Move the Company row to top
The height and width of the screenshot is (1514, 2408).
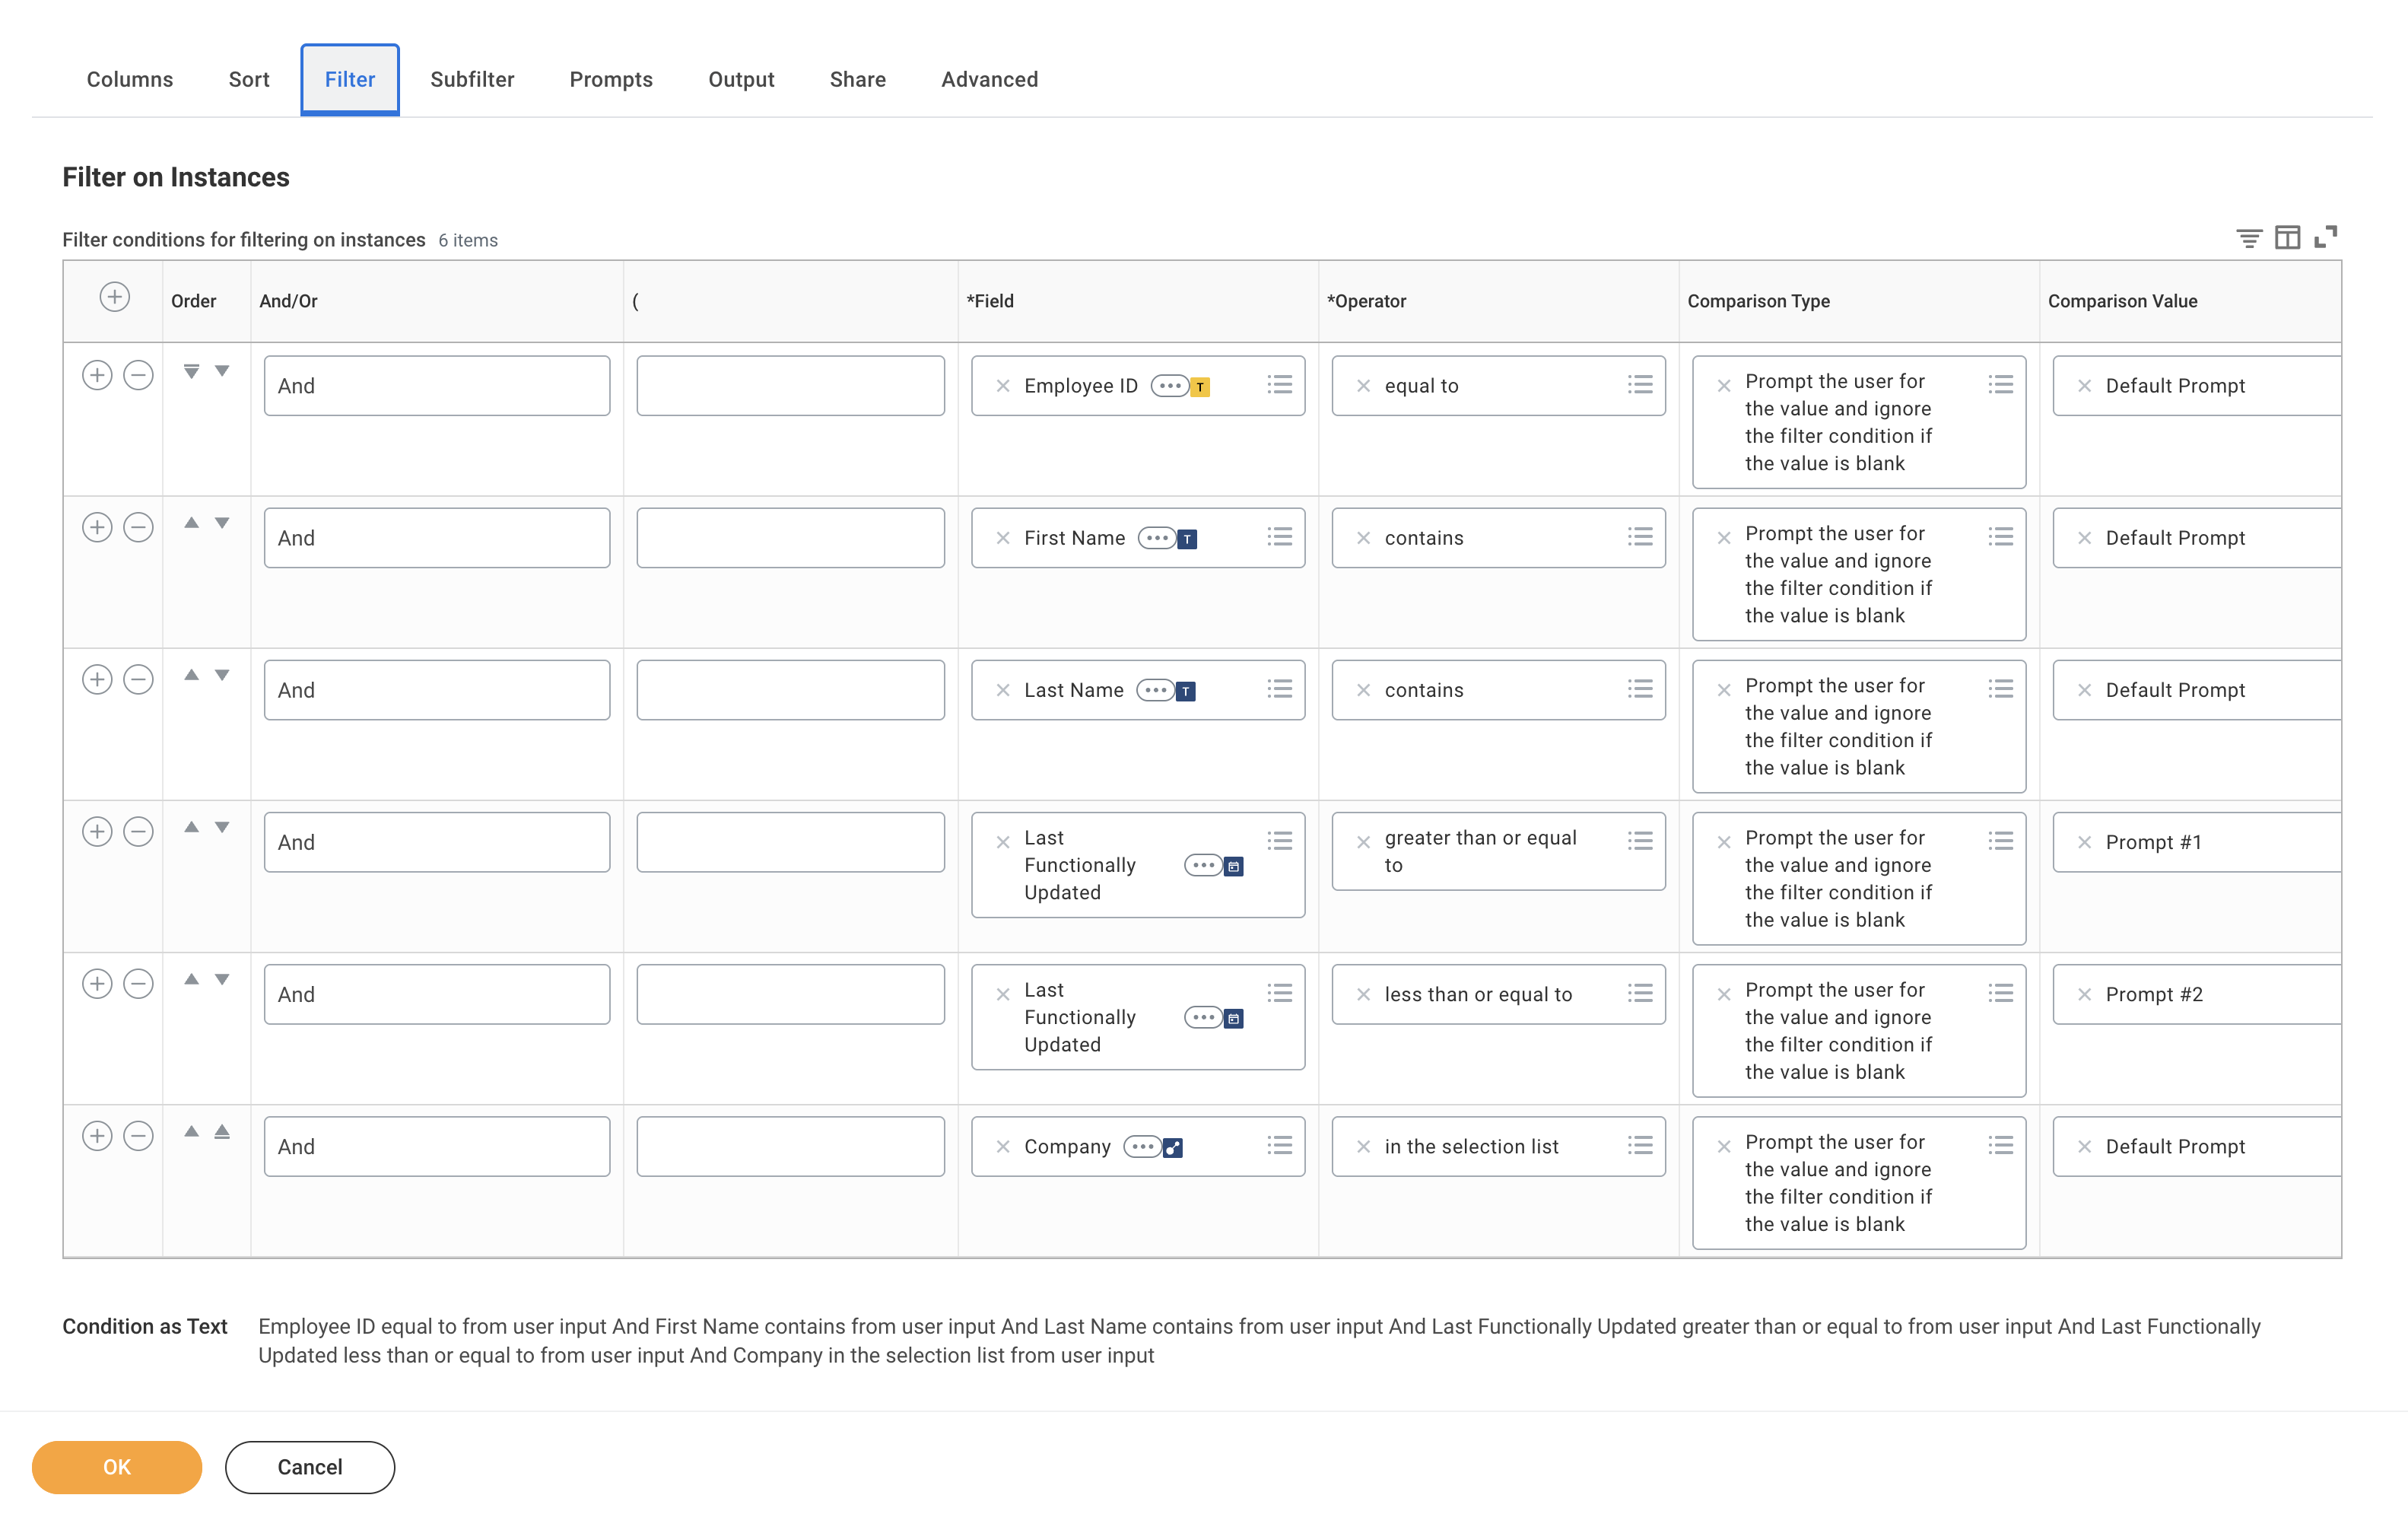click(222, 1132)
